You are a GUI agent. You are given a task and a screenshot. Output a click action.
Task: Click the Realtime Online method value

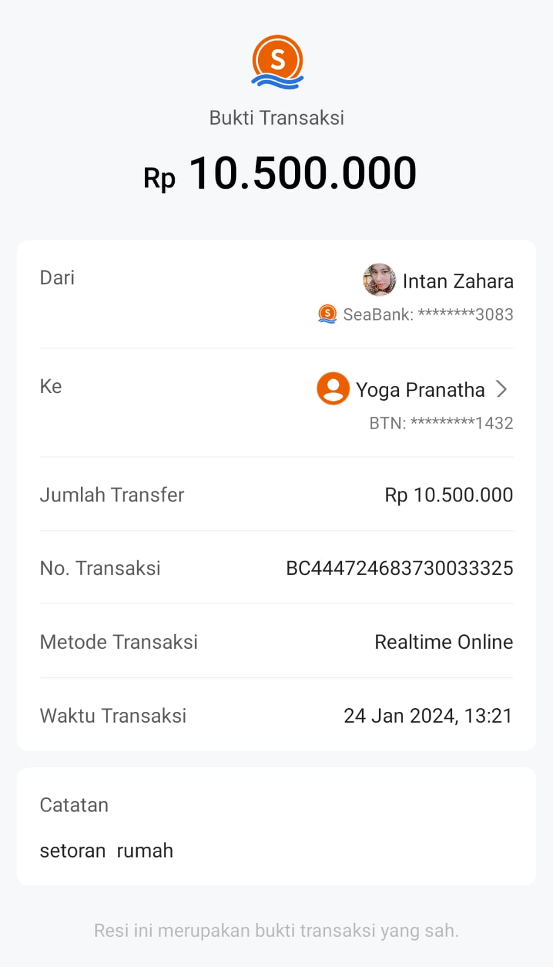coord(444,642)
